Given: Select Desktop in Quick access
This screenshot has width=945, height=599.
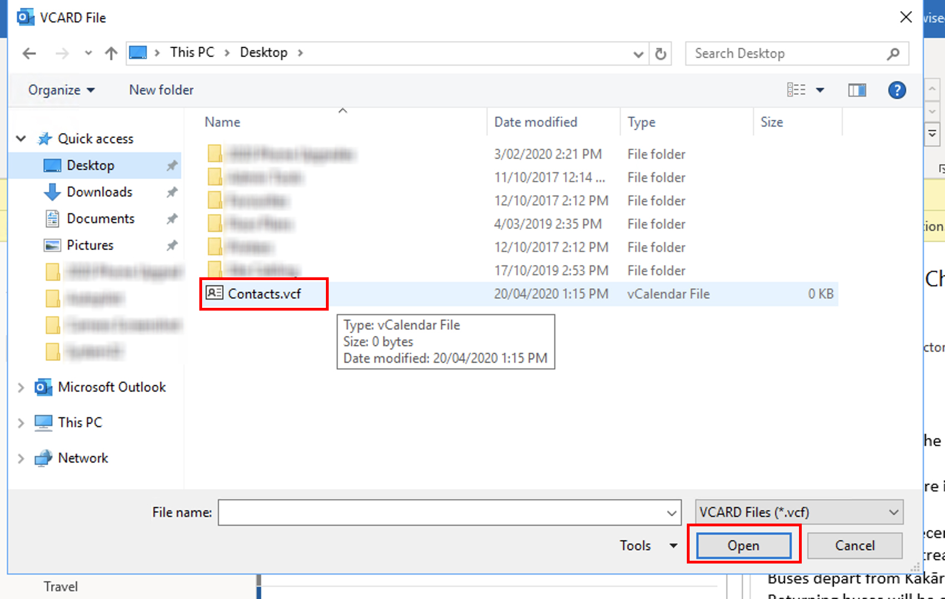Looking at the screenshot, I should [x=91, y=165].
